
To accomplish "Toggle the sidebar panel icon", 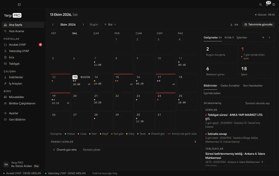I will click(x=19, y=4).
